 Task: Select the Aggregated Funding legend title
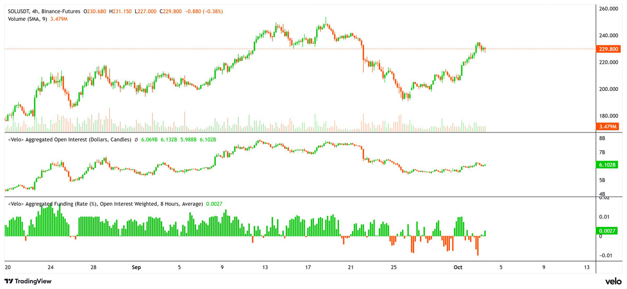tap(104, 203)
